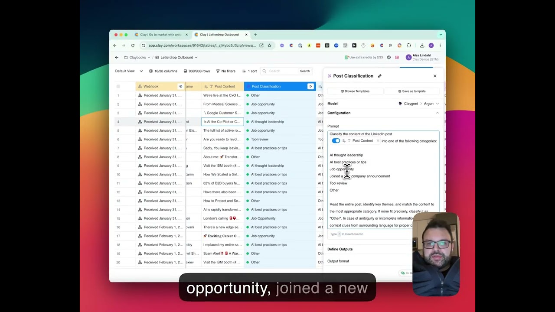Viewport: 555px width, 312px height.
Task: Close the Clay Go to market tab
Action: tap(186, 35)
